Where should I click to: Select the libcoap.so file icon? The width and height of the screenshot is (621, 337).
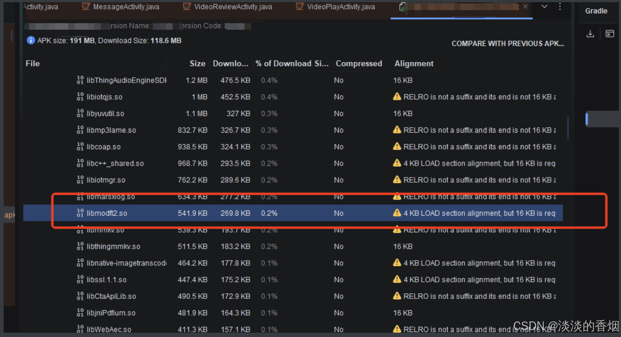coord(80,147)
